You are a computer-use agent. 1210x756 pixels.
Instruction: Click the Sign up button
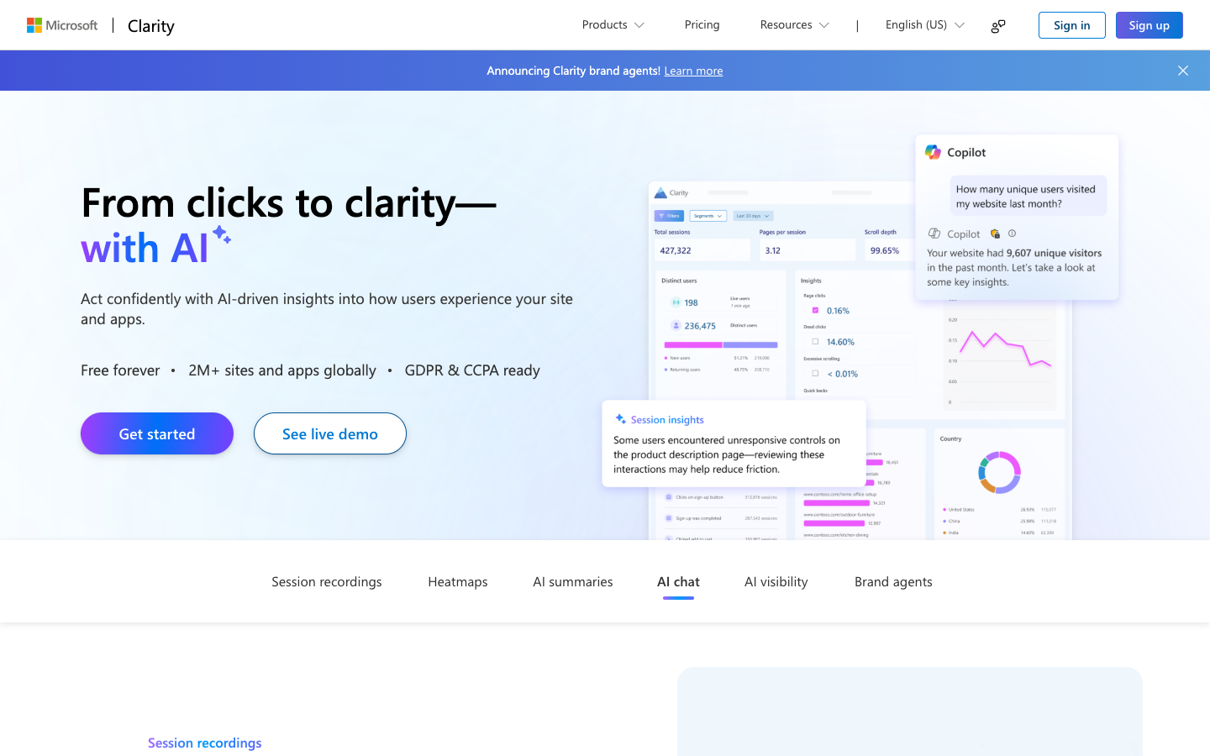(1149, 25)
